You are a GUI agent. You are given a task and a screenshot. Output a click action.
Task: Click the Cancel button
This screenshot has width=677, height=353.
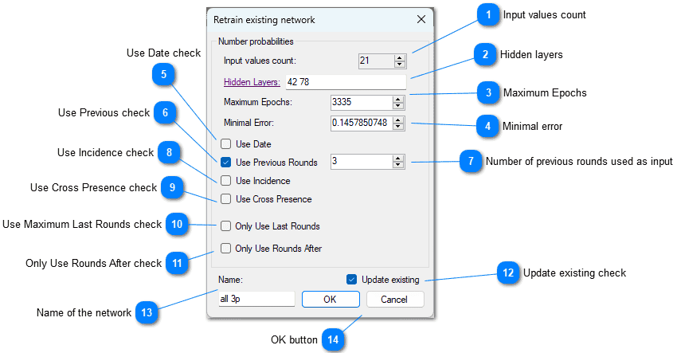point(395,299)
